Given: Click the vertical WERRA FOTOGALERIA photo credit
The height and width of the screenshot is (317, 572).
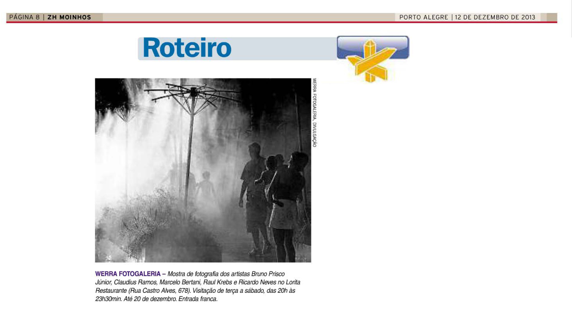Looking at the screenshot, I should 314,112.
